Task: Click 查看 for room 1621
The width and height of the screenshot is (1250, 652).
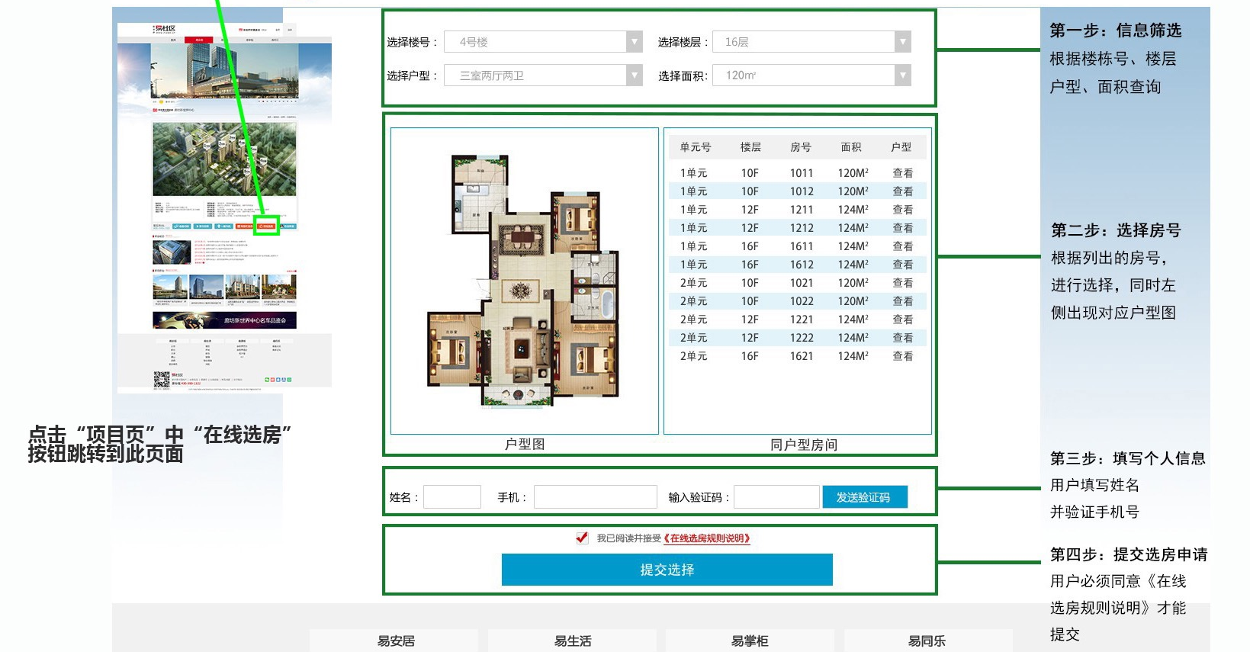Action: (902, 356)
